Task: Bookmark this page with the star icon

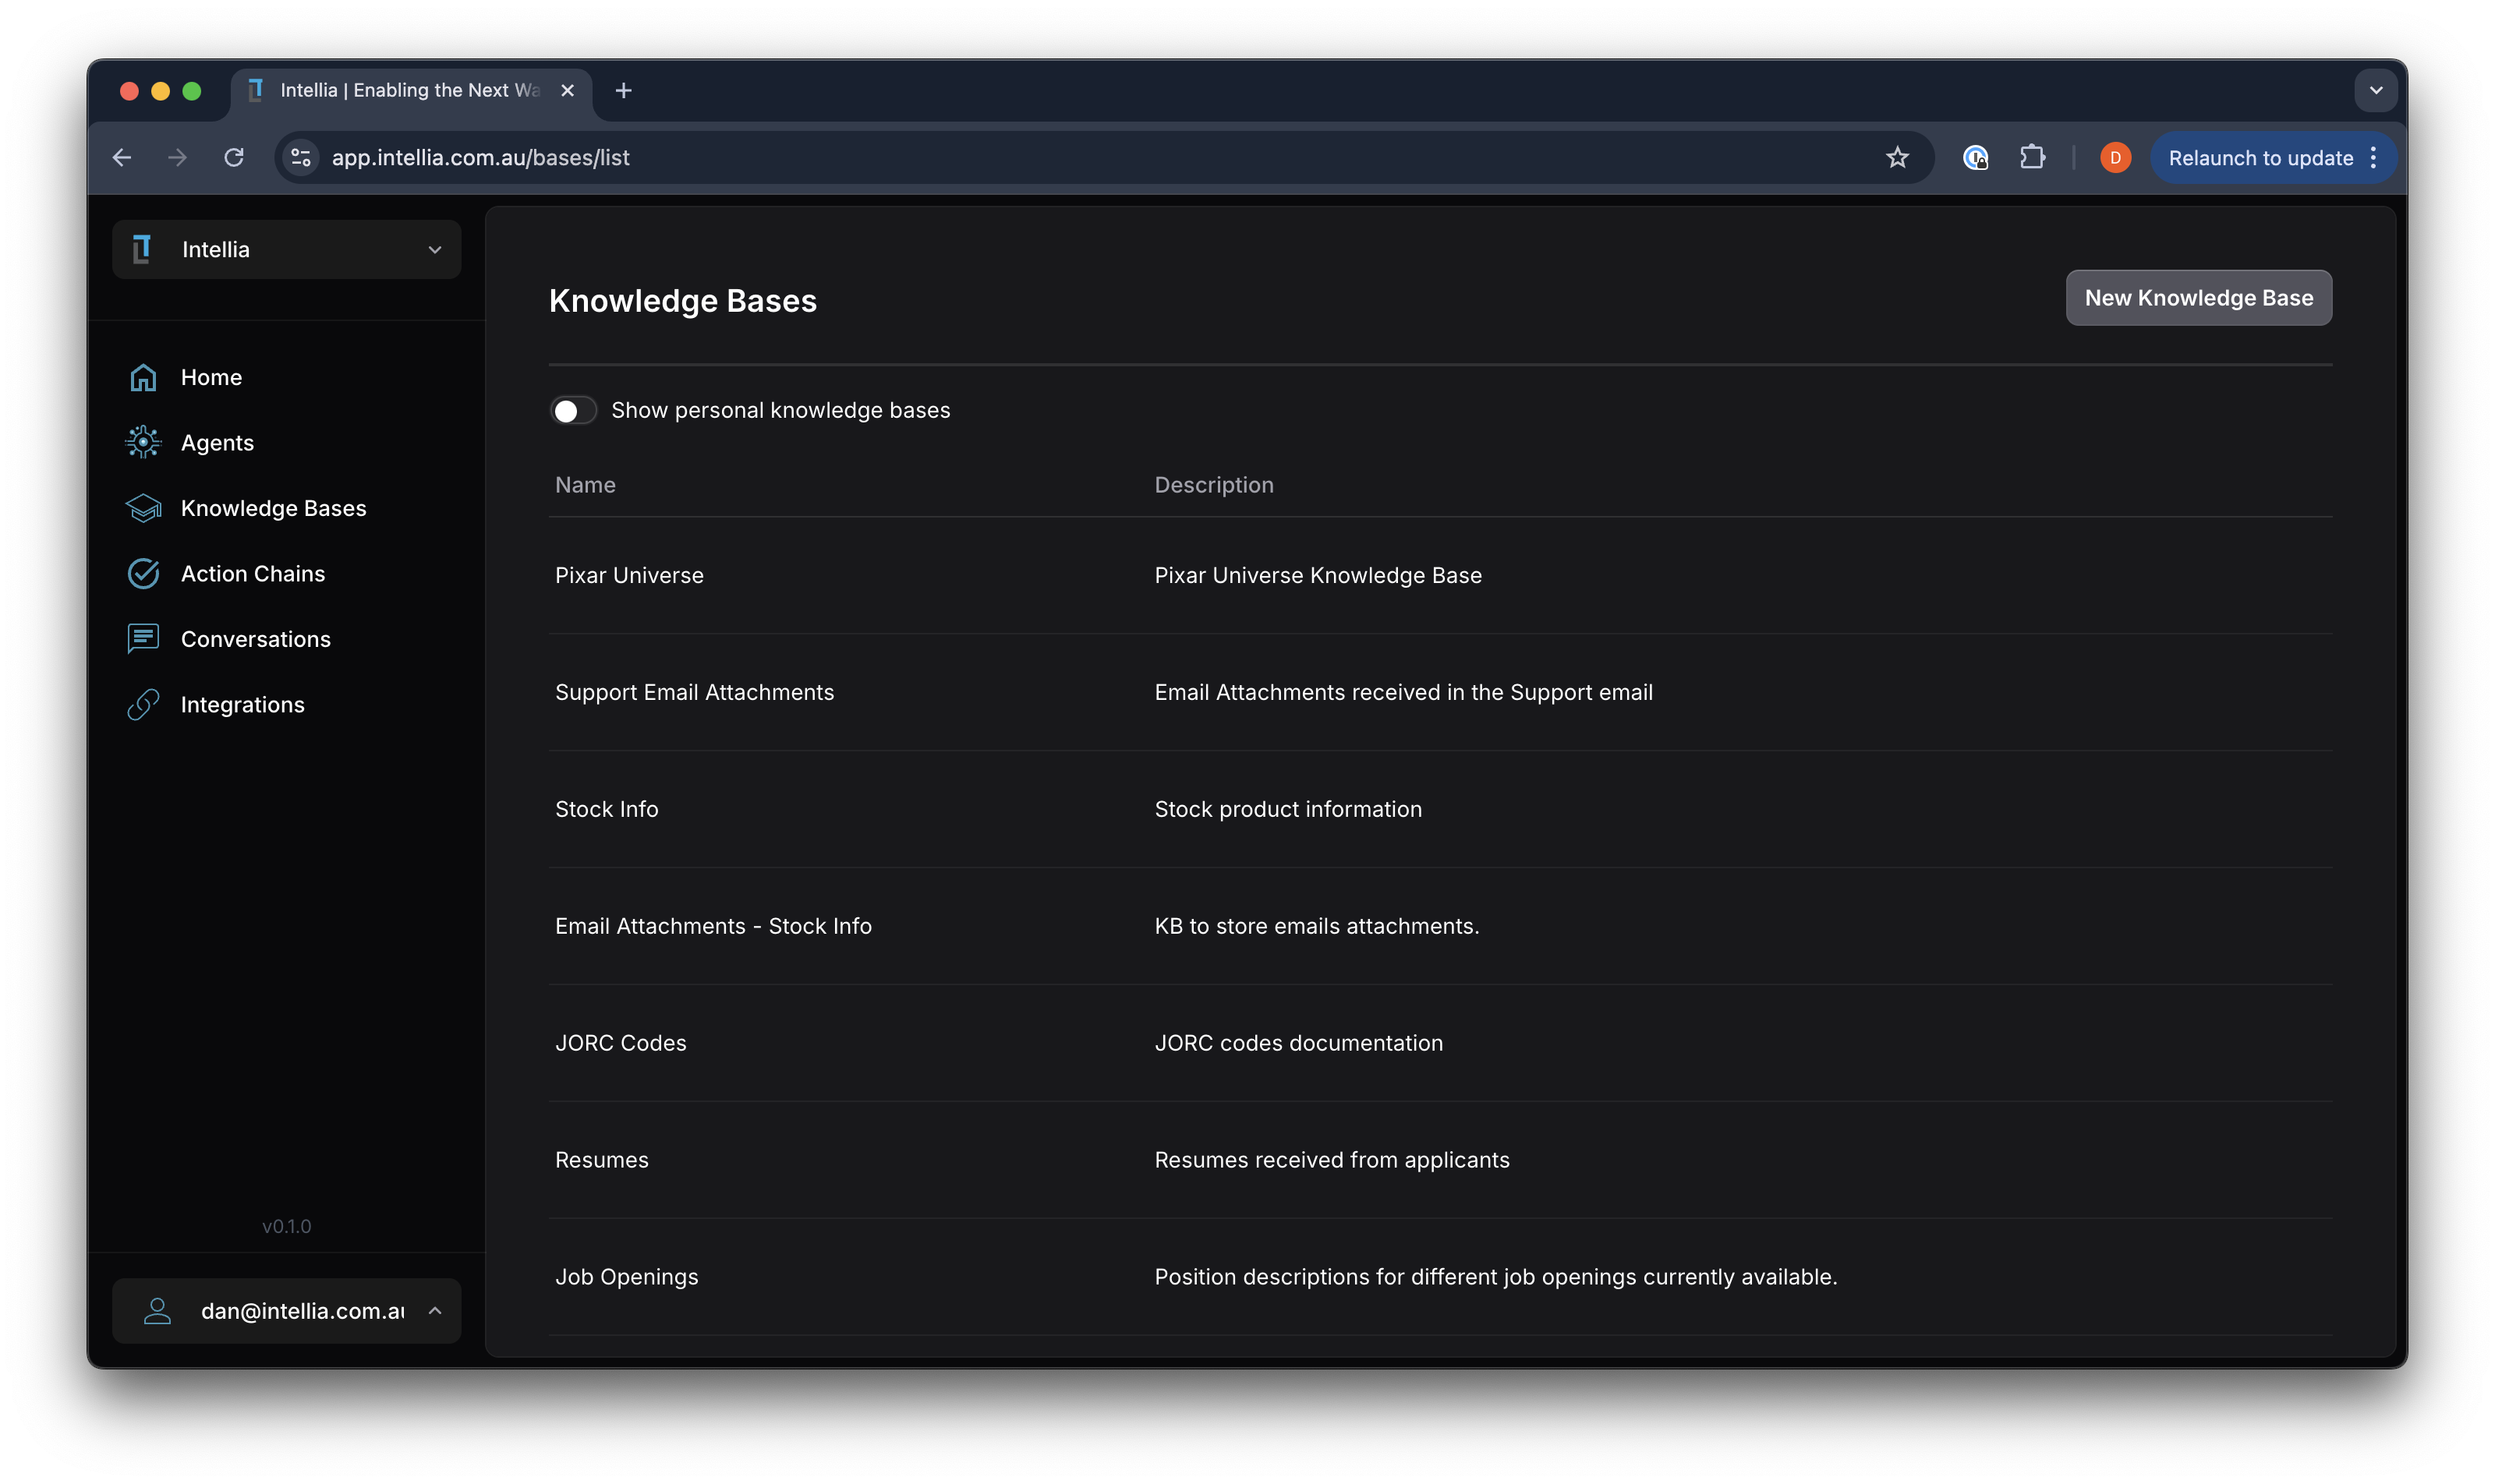Action: 1897,157
